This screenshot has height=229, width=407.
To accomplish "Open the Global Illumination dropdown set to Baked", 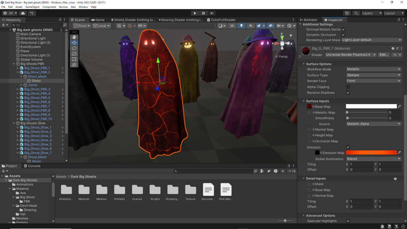I will (x=373, y=158).
